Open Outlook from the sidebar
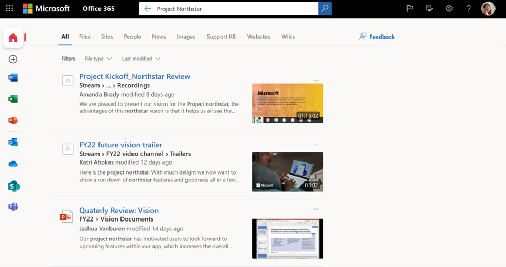Screen dimensions: 506x267 13,142
